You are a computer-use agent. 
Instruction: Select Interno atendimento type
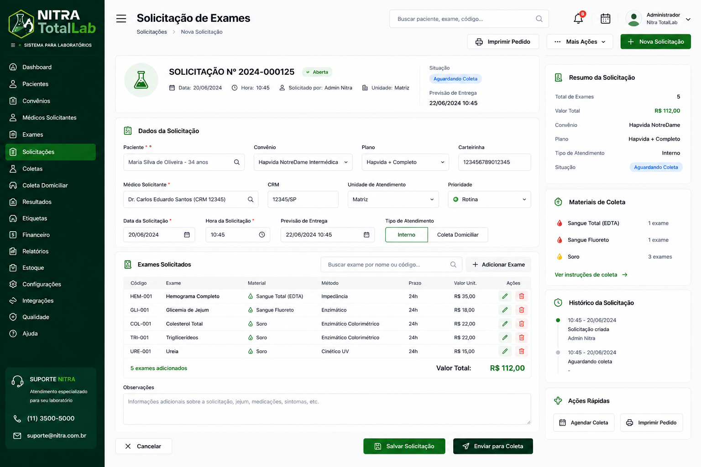point(406,235)
